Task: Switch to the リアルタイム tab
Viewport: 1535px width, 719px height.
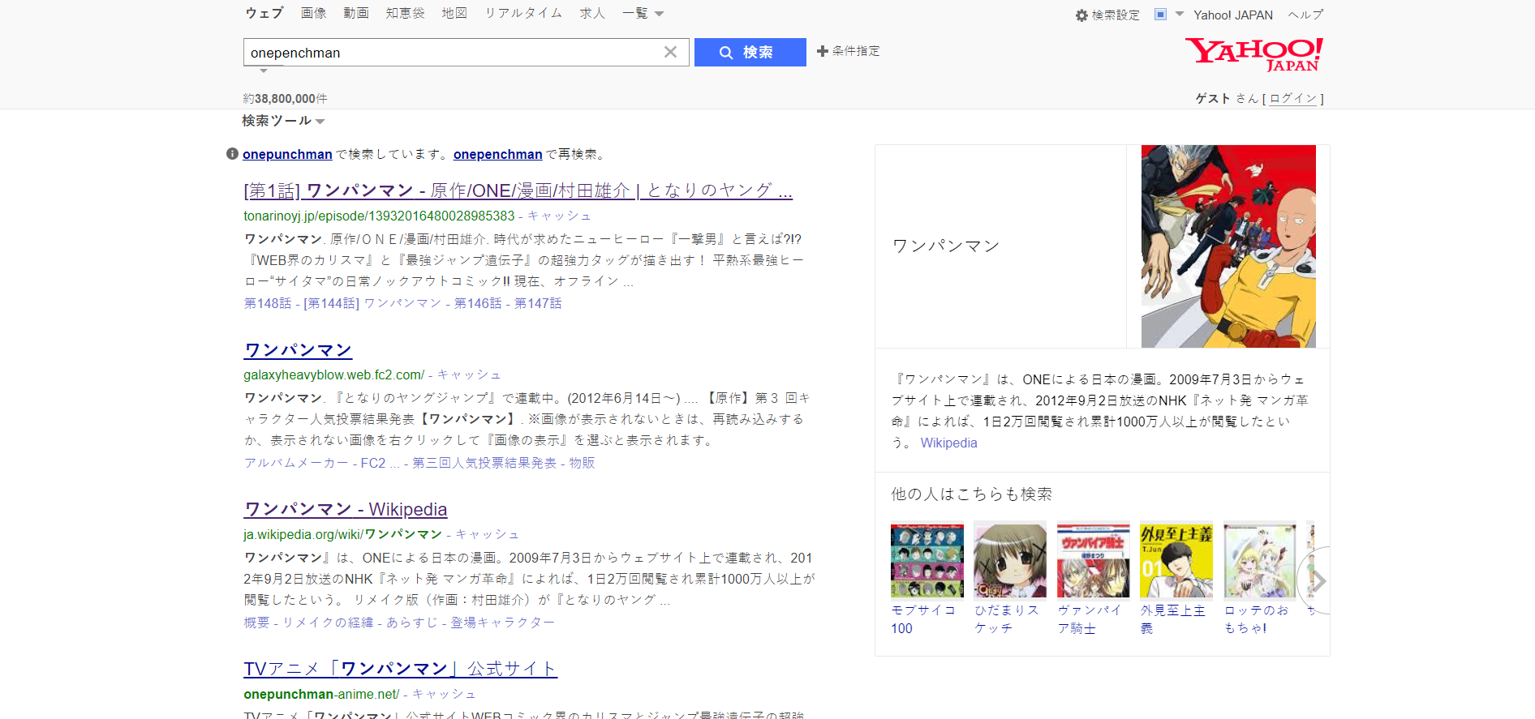Action: (523, 13)
